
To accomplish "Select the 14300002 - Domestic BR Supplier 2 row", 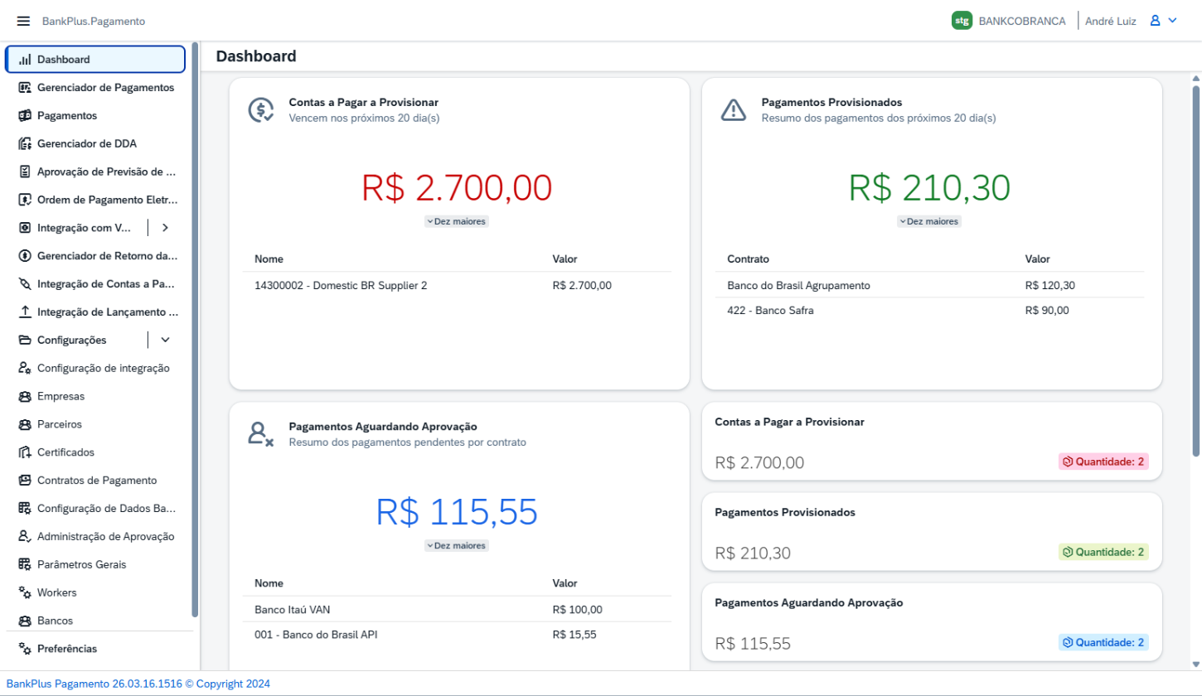I will click(x=457, y=286).
